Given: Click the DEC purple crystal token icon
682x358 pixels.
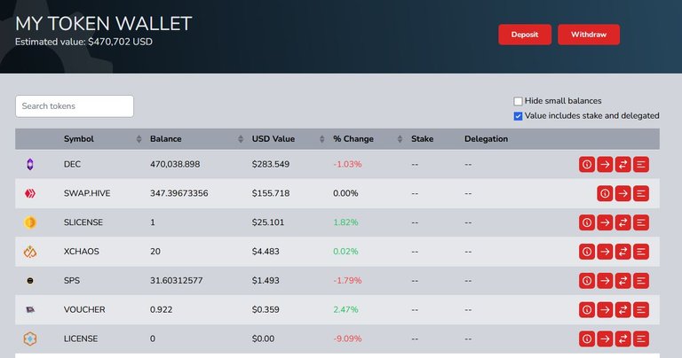Looking at the screenshot, I should pos(30,165).
